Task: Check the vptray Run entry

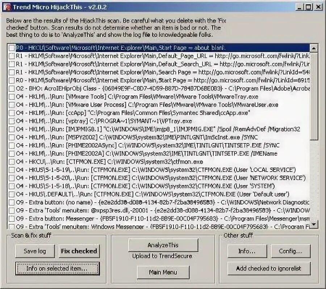Action: pyautogui.click(x=12, y=121)
